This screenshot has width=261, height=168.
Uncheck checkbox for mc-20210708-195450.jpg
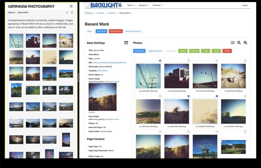click(217, 96)
